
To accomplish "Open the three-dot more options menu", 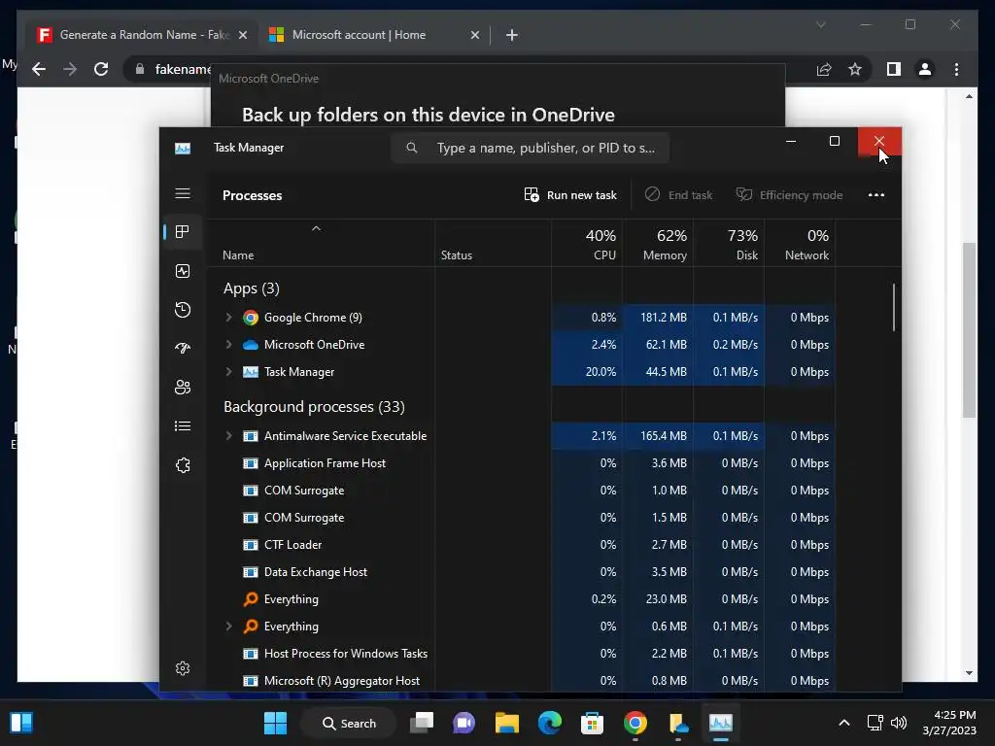I will [x=876, y=194].
